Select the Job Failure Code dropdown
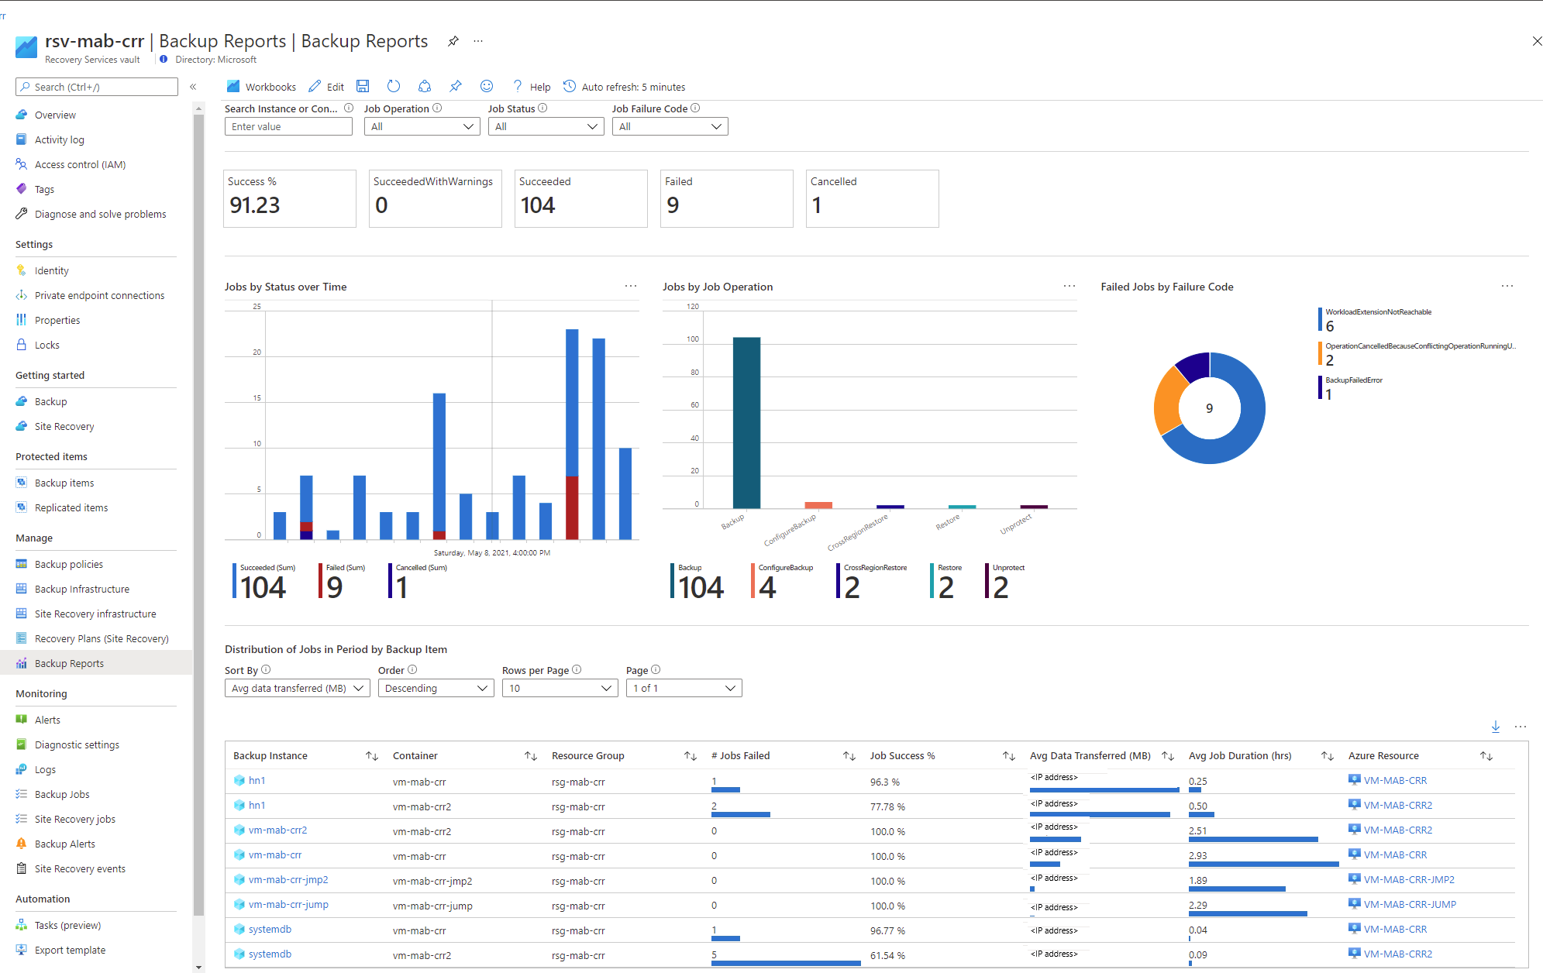 [x=668, y=125]
